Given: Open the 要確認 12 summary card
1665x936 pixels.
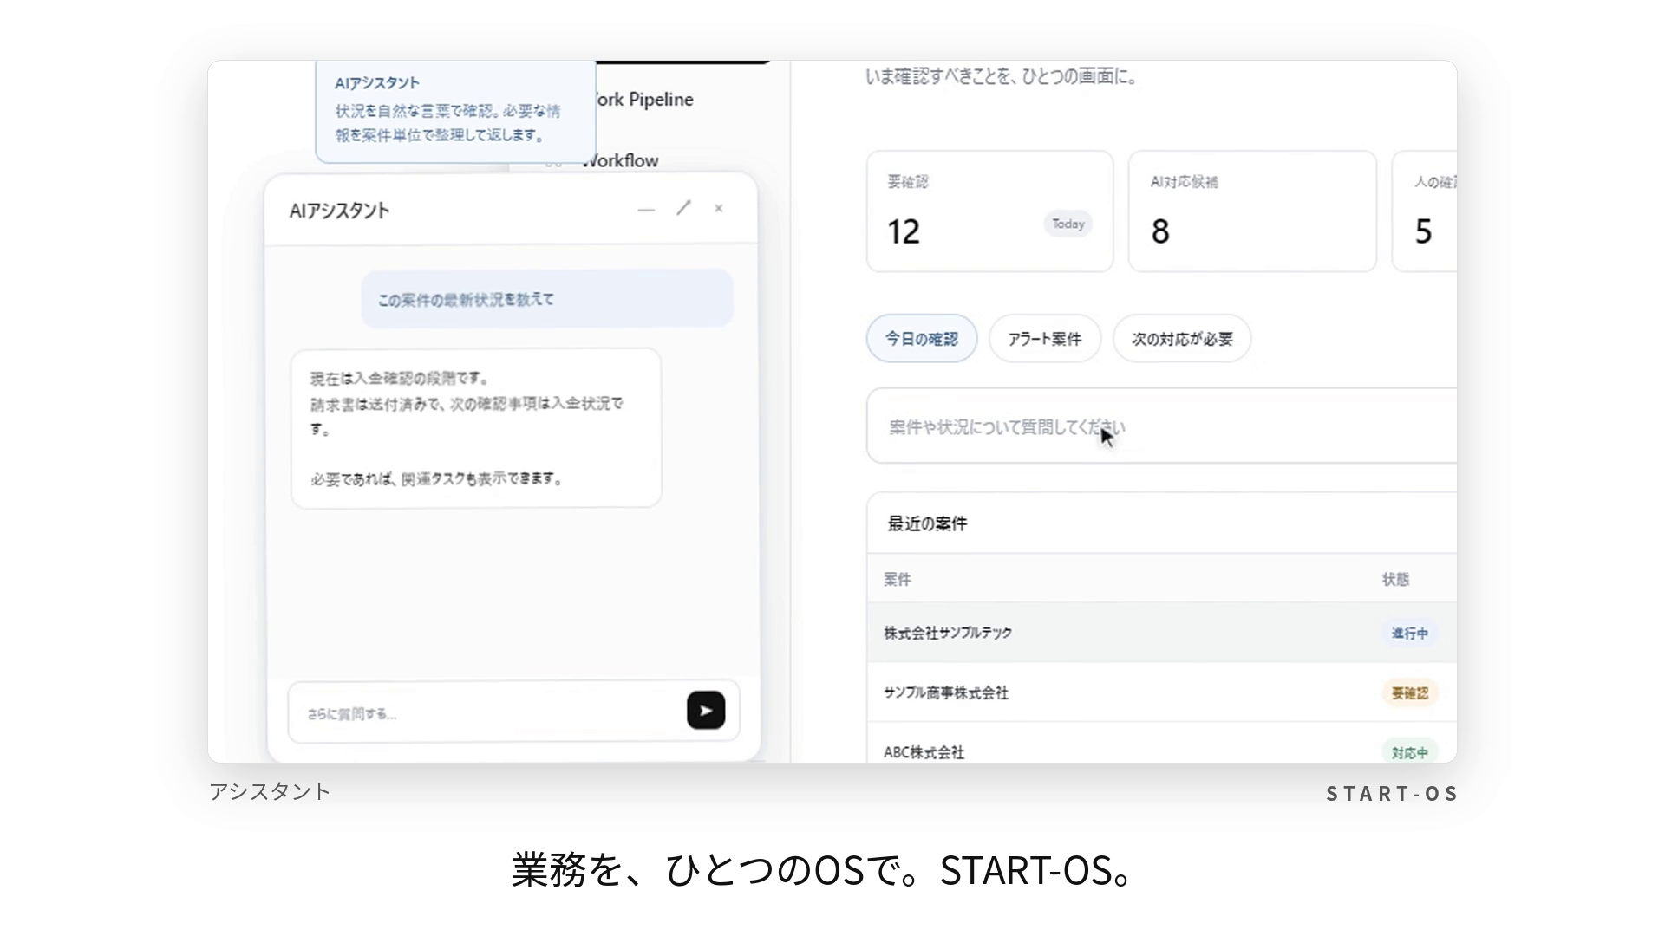Looking at the screenshot, I should [x=989, y=211].
